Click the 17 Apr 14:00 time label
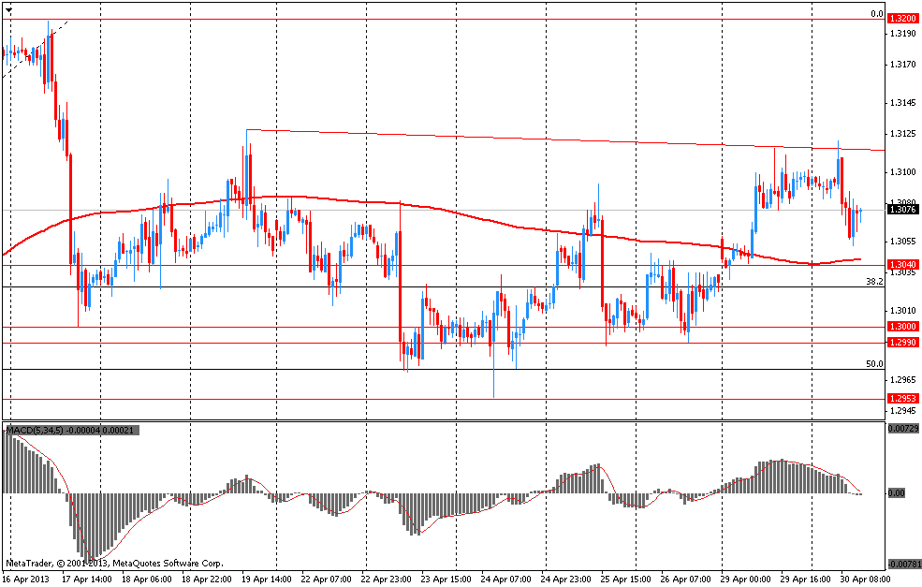922x587 pixels. tap(86, 580)
